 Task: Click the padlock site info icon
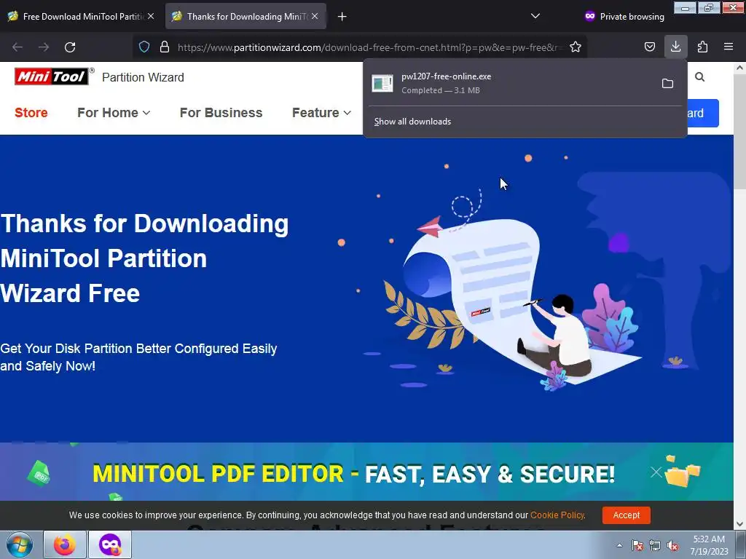point(165,47)
